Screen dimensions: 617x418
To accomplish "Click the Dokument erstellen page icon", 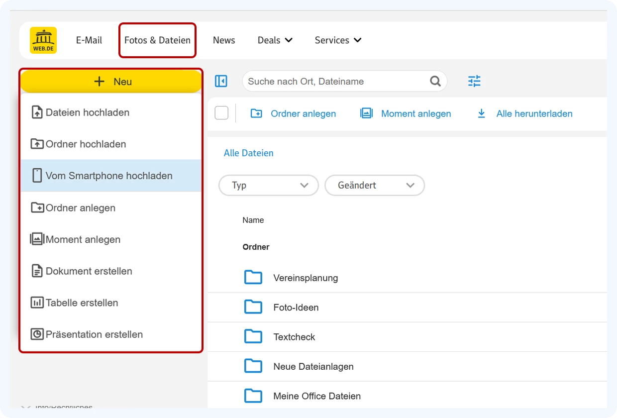I will 37,271.
